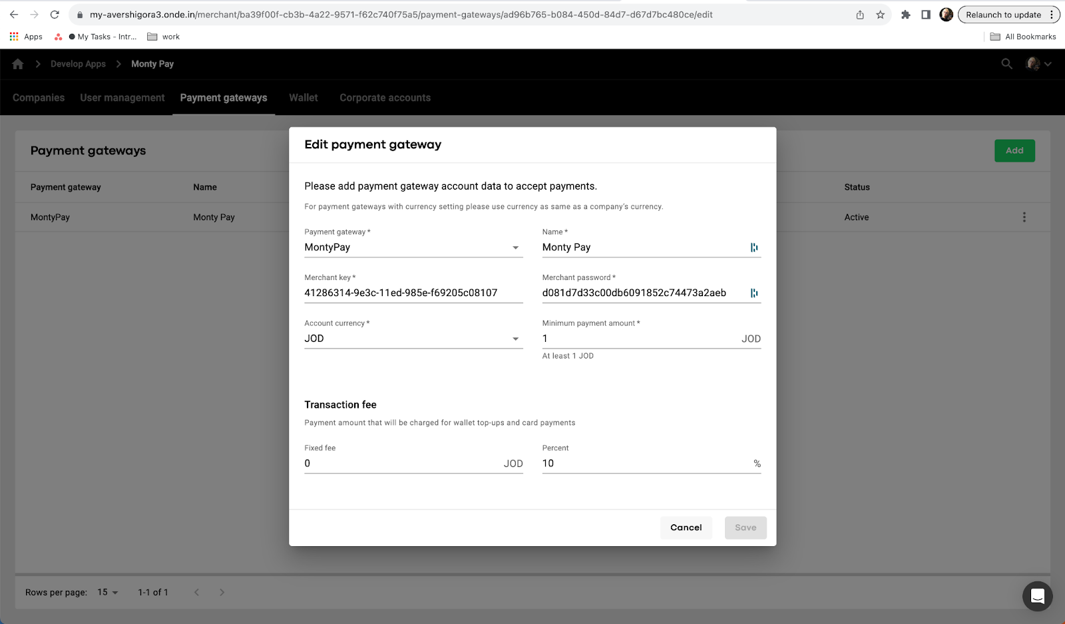Click the share icon in address bar
Viewport: 1065px width, 624px height.
[860, 15]
